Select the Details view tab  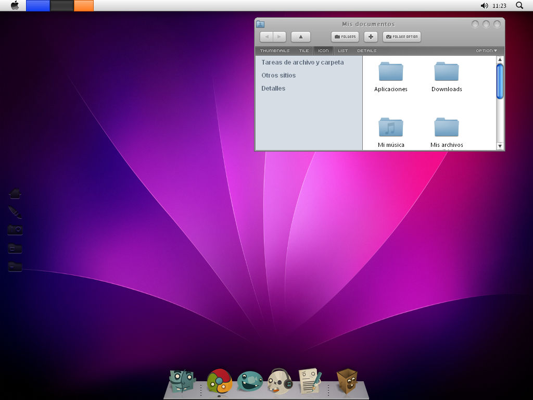[367, 51]
